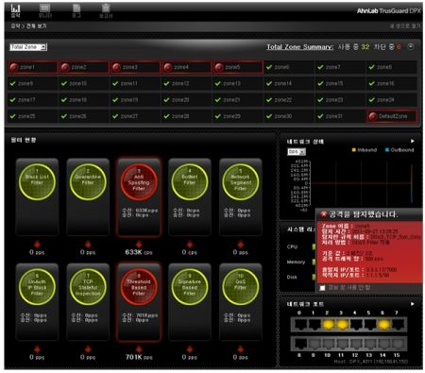Click network port 7
This screenshot has width=425, height=373.
pos(398,325)
